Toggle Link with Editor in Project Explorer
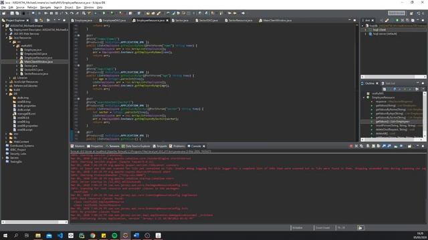 (41, 20)
